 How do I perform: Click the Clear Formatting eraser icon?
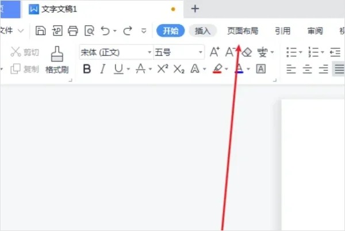(x=247, y=52)
